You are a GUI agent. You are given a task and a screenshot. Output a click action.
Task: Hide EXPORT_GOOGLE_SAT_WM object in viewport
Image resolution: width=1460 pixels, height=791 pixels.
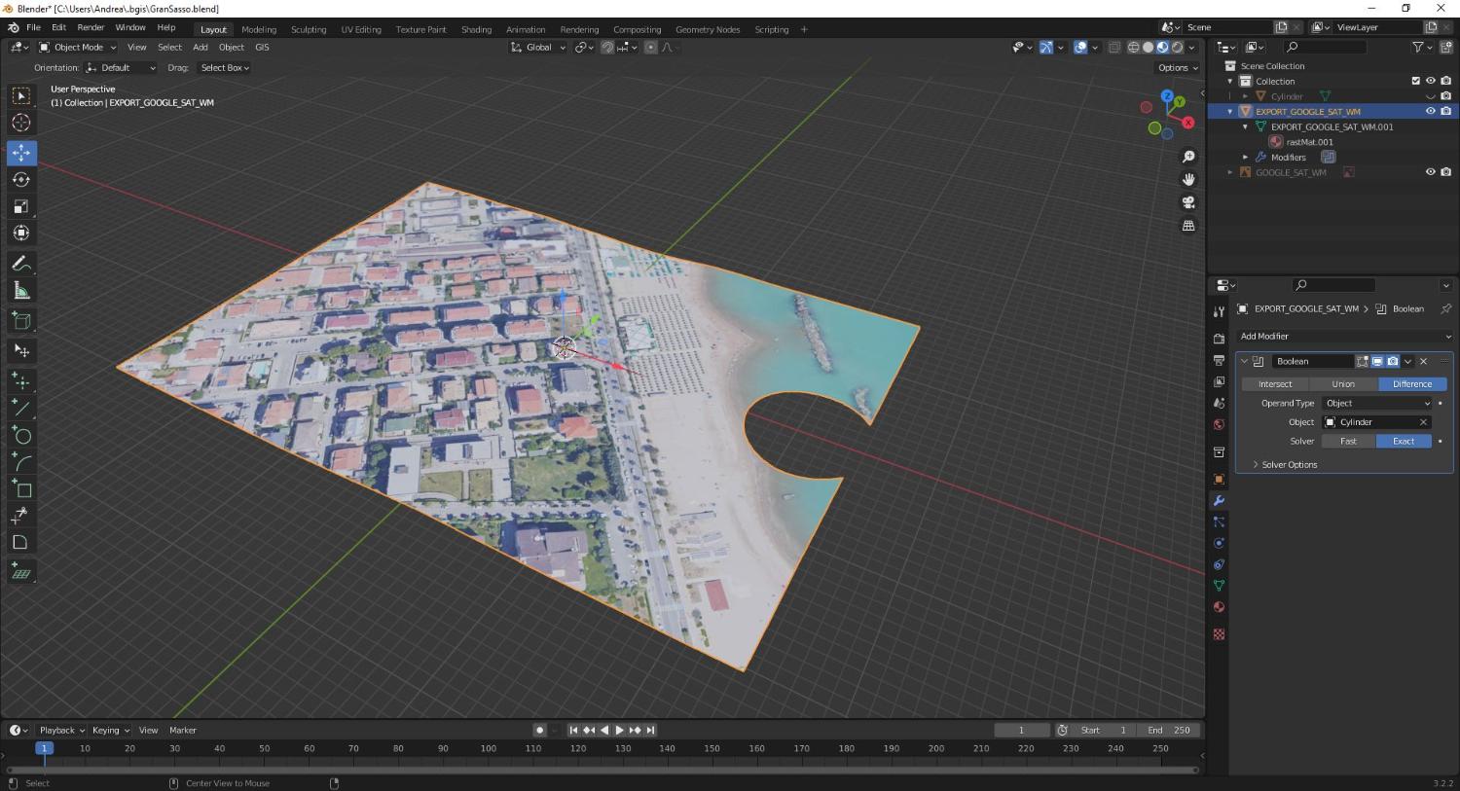click(x=1430, y=111)
